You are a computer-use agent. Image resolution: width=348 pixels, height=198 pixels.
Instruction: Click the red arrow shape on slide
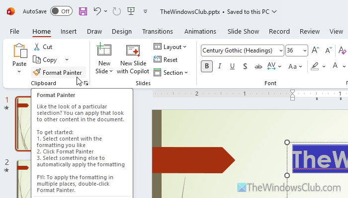click(x=193, y=160)
